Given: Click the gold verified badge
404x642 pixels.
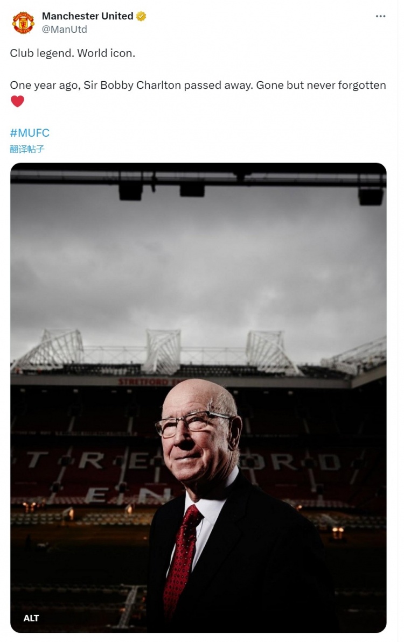Looking at the screenshot, I should (141, 16).
